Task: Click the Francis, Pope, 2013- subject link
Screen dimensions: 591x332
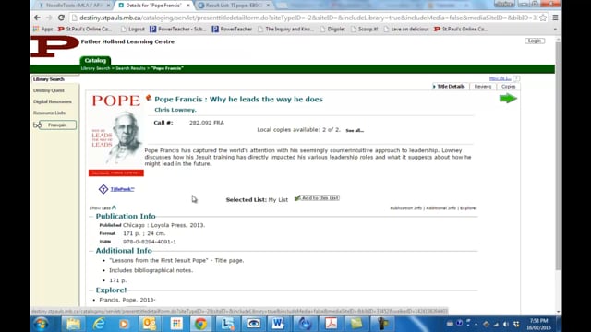Action: (x=127, y=300)
